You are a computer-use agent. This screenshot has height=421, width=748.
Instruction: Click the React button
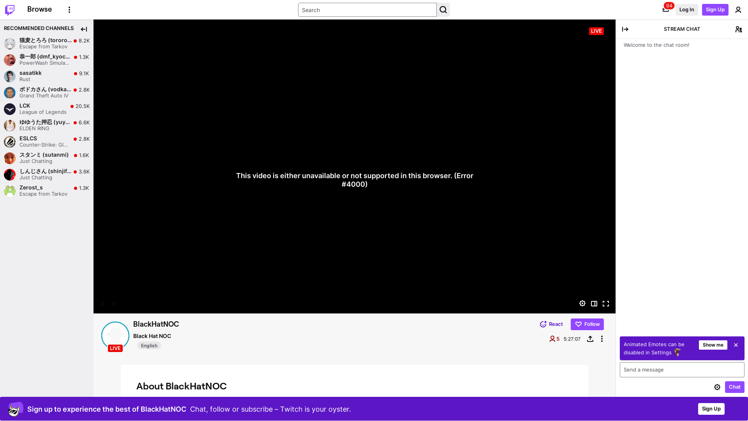click(551, 324)
